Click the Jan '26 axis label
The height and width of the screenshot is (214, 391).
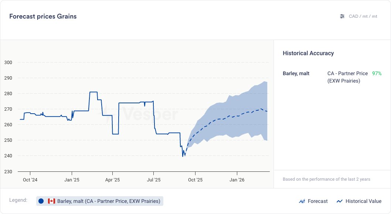[x=237, y=180]
